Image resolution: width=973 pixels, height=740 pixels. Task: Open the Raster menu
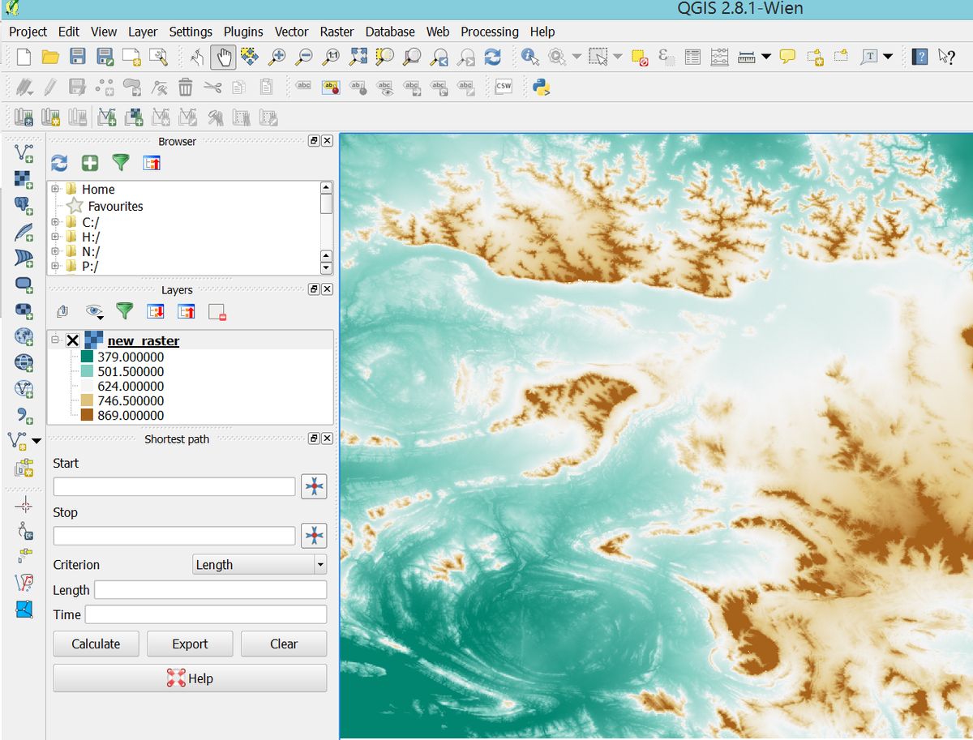(x=336, y=32)
